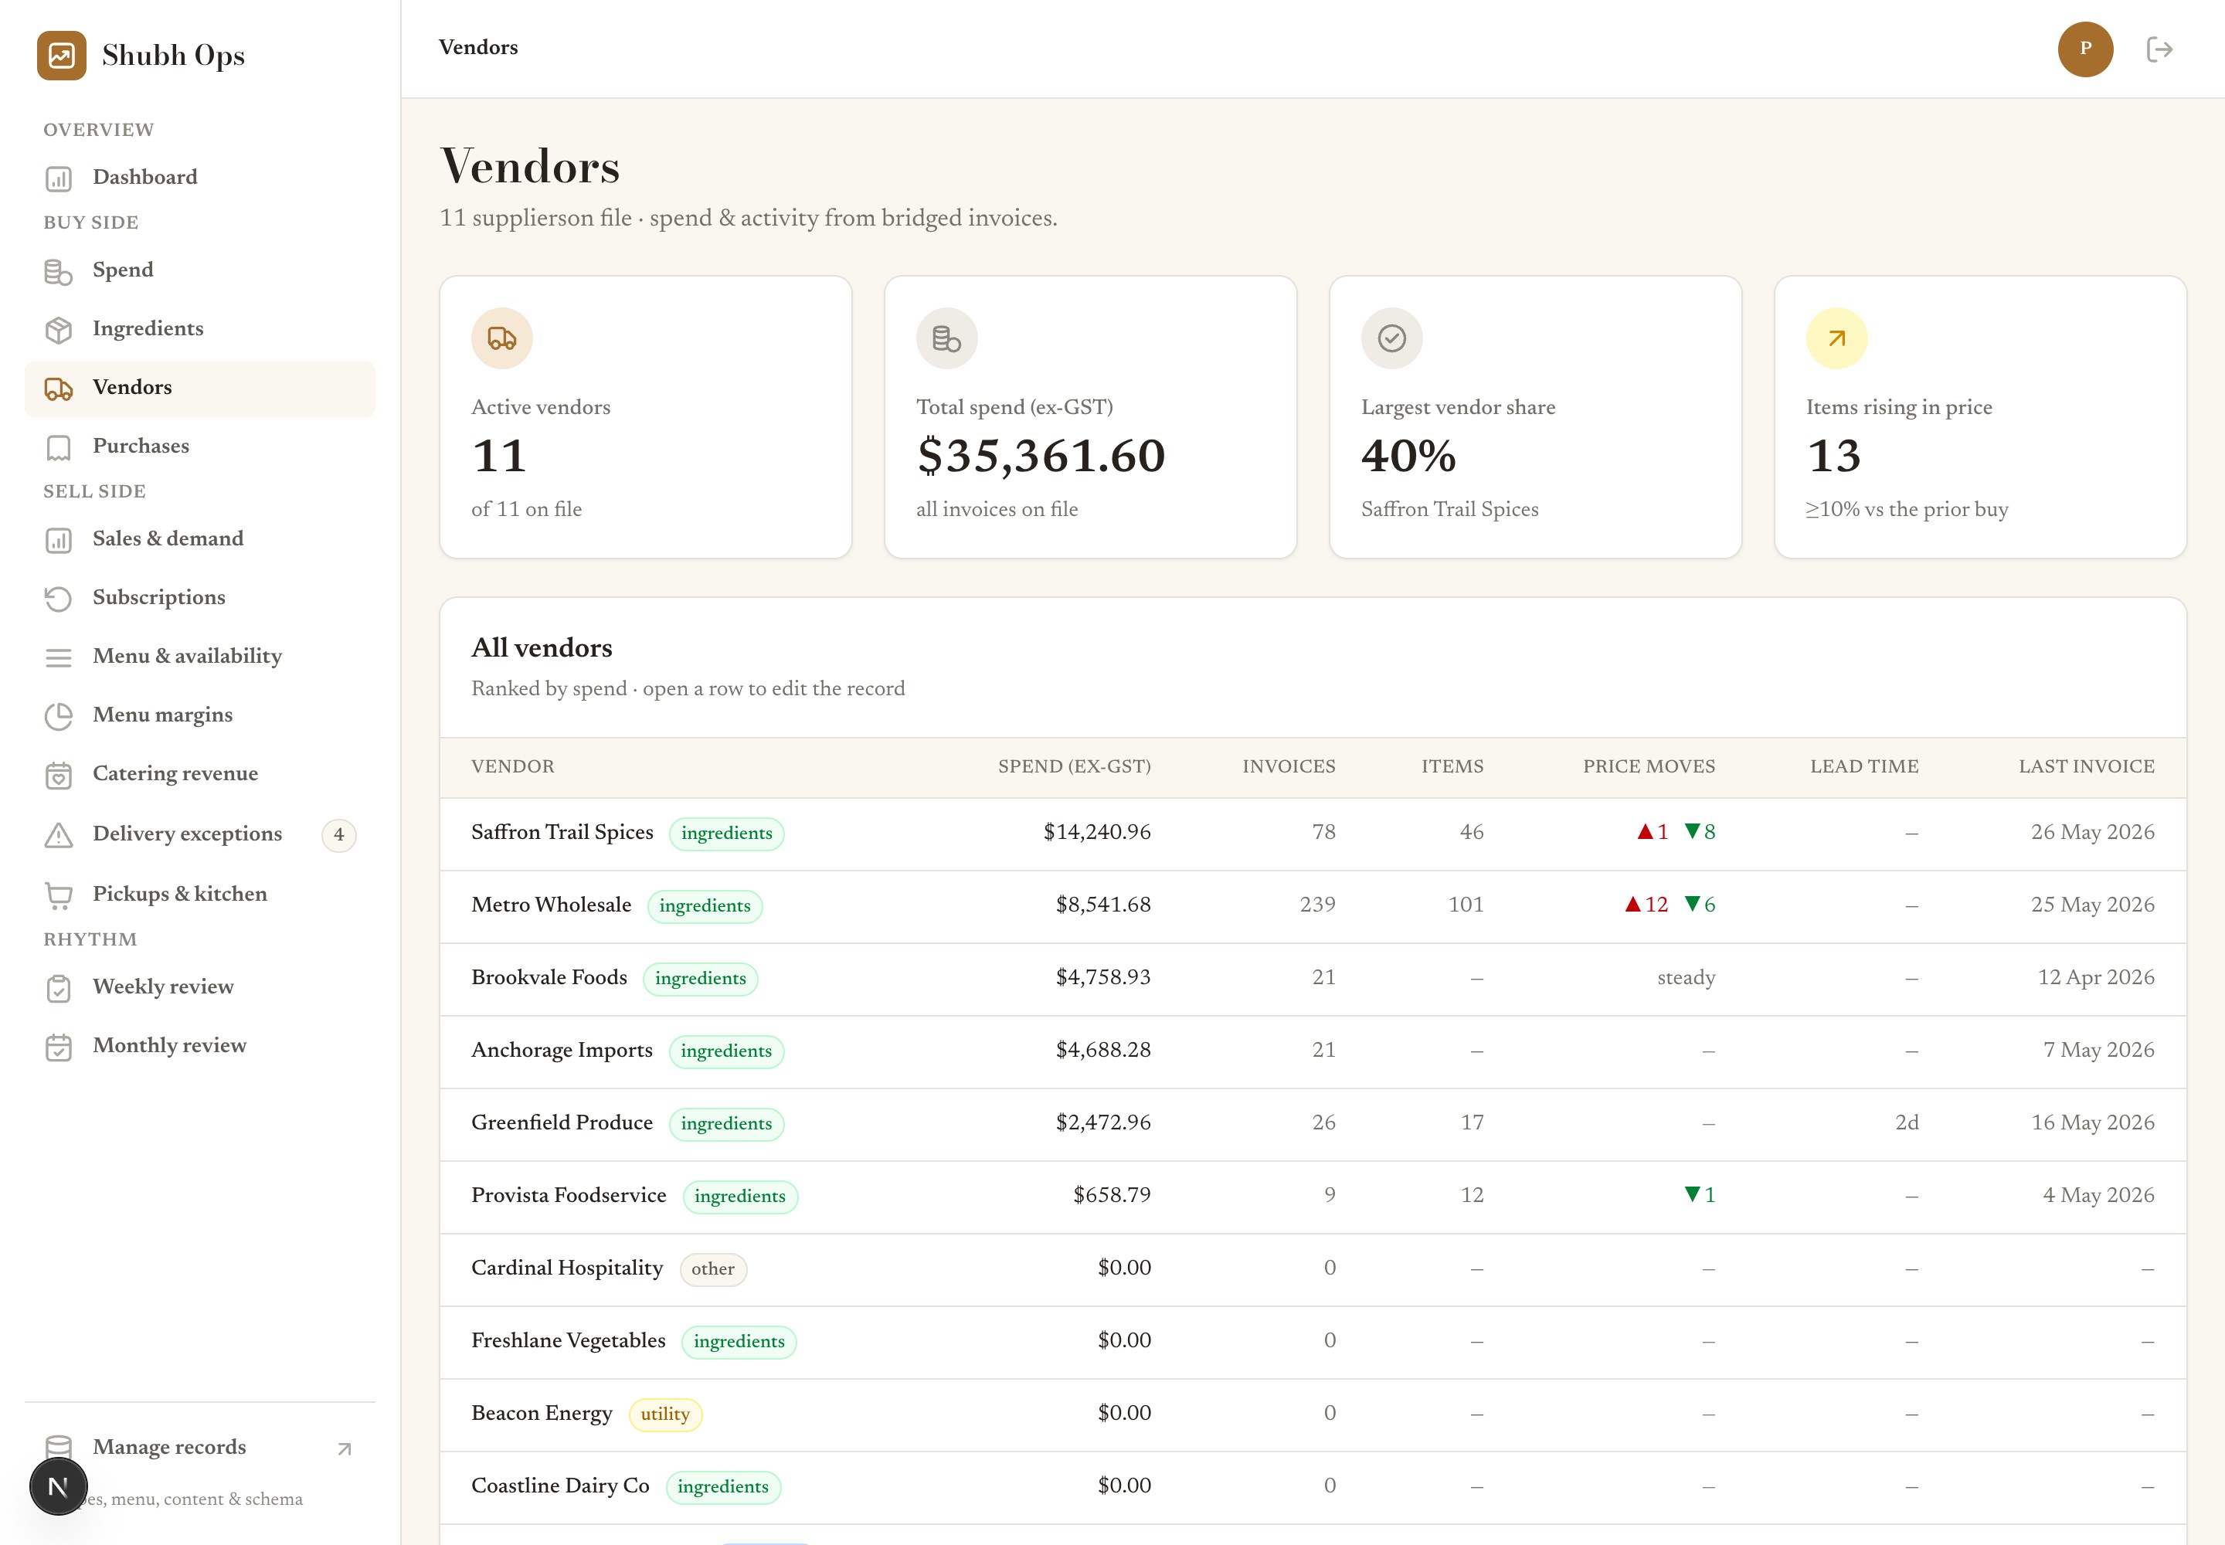This screenshot has height=1545, width=2225.
Task: Click the LAST INVOICE column header
Action: (x=2087, y=766)
